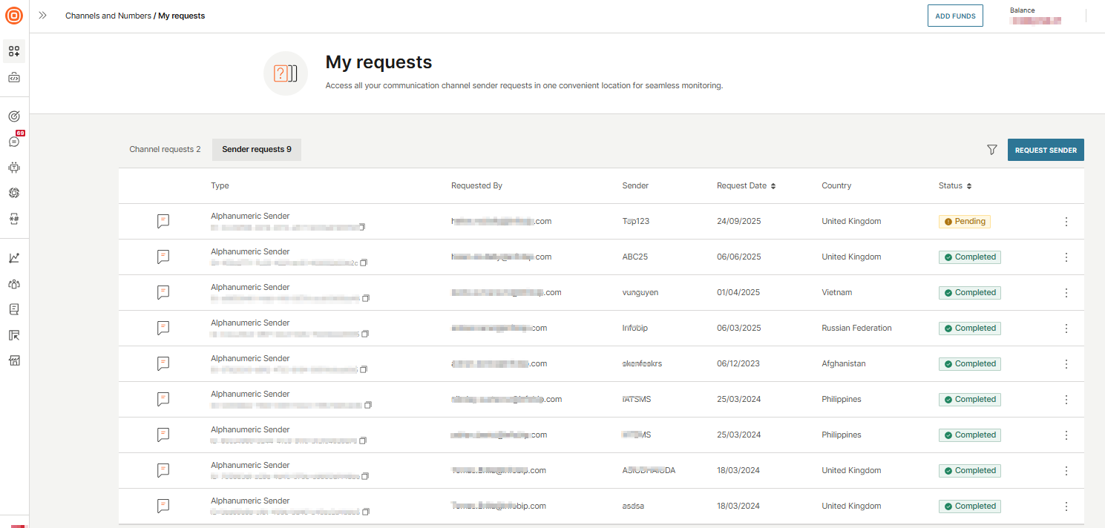The height and width of the screenshot is (528, 1105).
Task: Expand the sidebar using the double-chevron arrow
Action: 42,15
